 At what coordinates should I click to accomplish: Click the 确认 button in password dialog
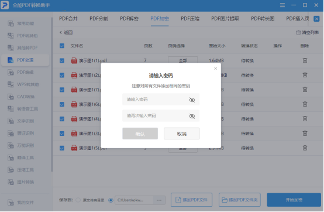pos(140,134)
